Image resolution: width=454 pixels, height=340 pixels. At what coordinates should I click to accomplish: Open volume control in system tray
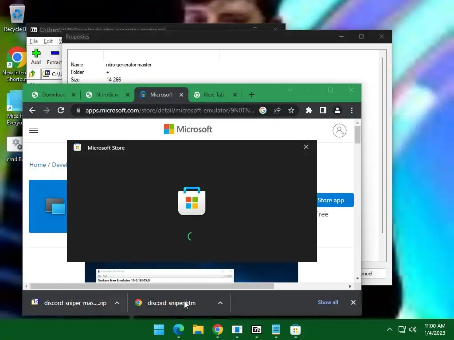(413, 329)
